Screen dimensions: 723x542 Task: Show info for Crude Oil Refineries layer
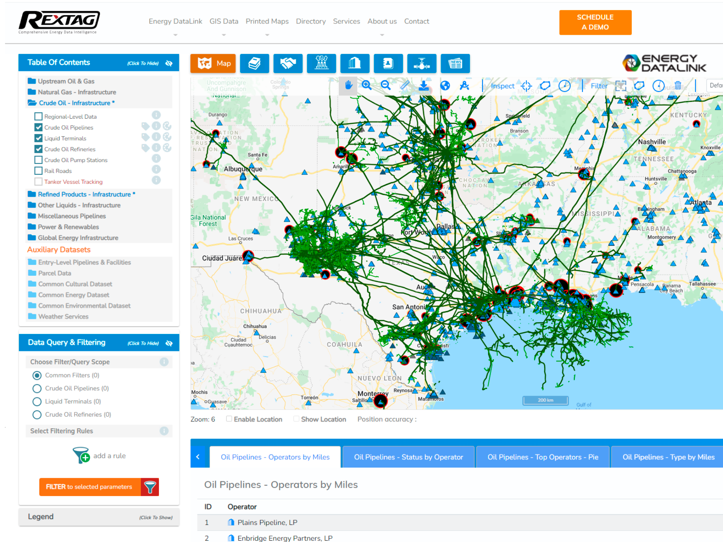156,148
